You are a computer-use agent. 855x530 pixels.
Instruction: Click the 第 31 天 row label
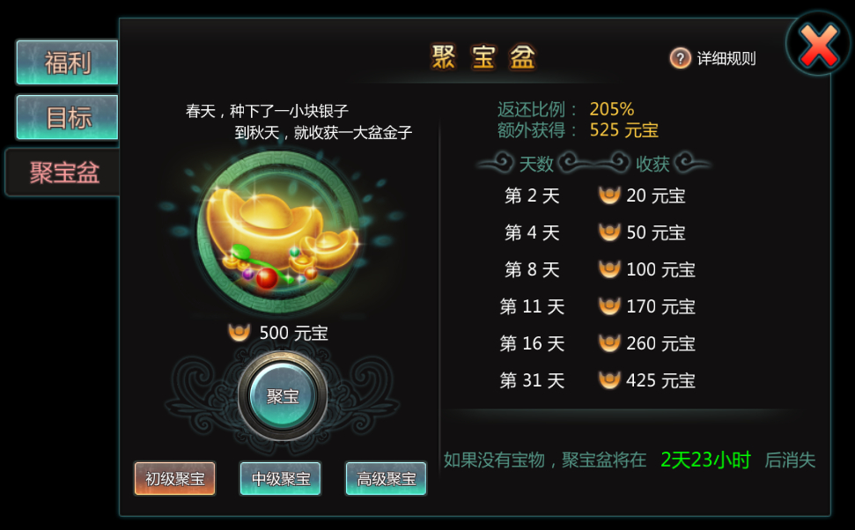pos(532,380)
